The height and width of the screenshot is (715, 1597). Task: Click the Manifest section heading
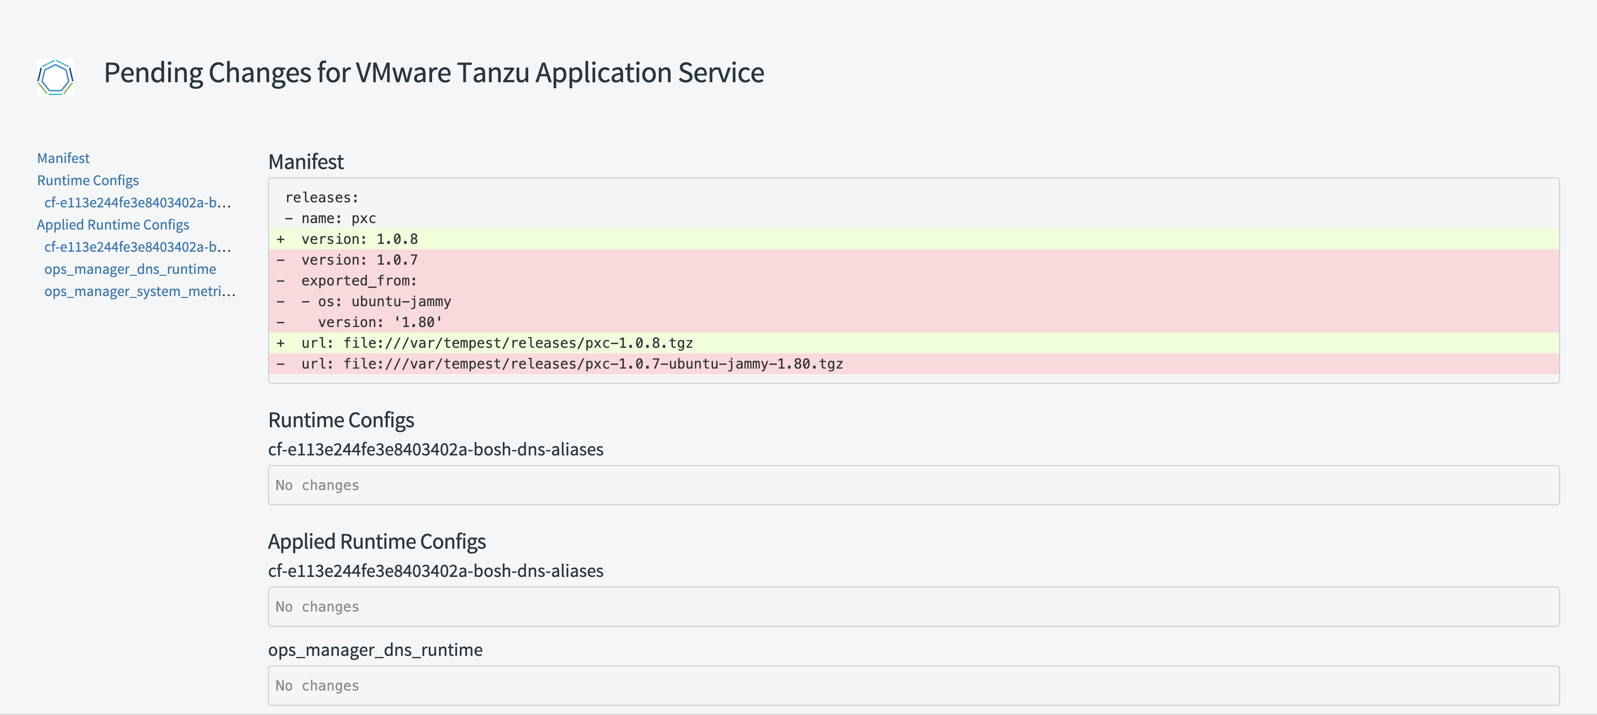coord(305,162)
